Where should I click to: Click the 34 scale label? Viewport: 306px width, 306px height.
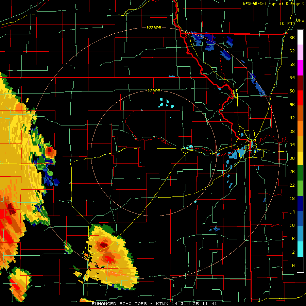[x=292, y=144]
